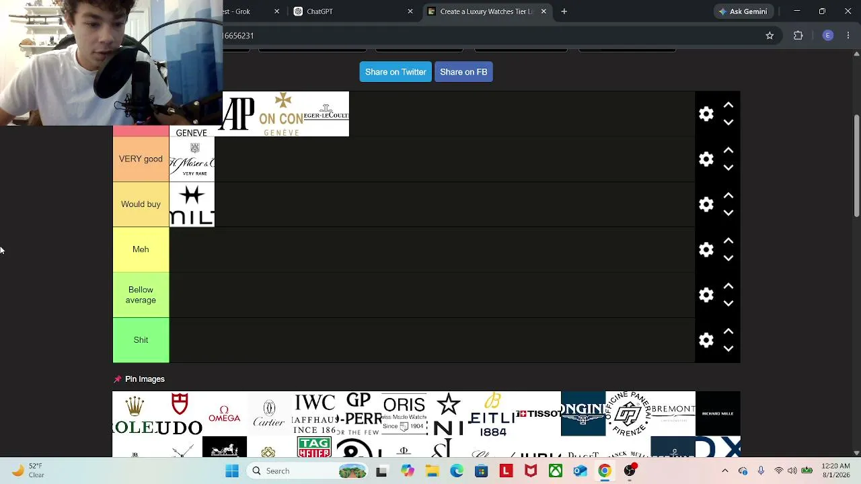The width and height of the screenshot is (861, 484).
Task: Open File Explorer from the taskbar
Action: [432, 471]
